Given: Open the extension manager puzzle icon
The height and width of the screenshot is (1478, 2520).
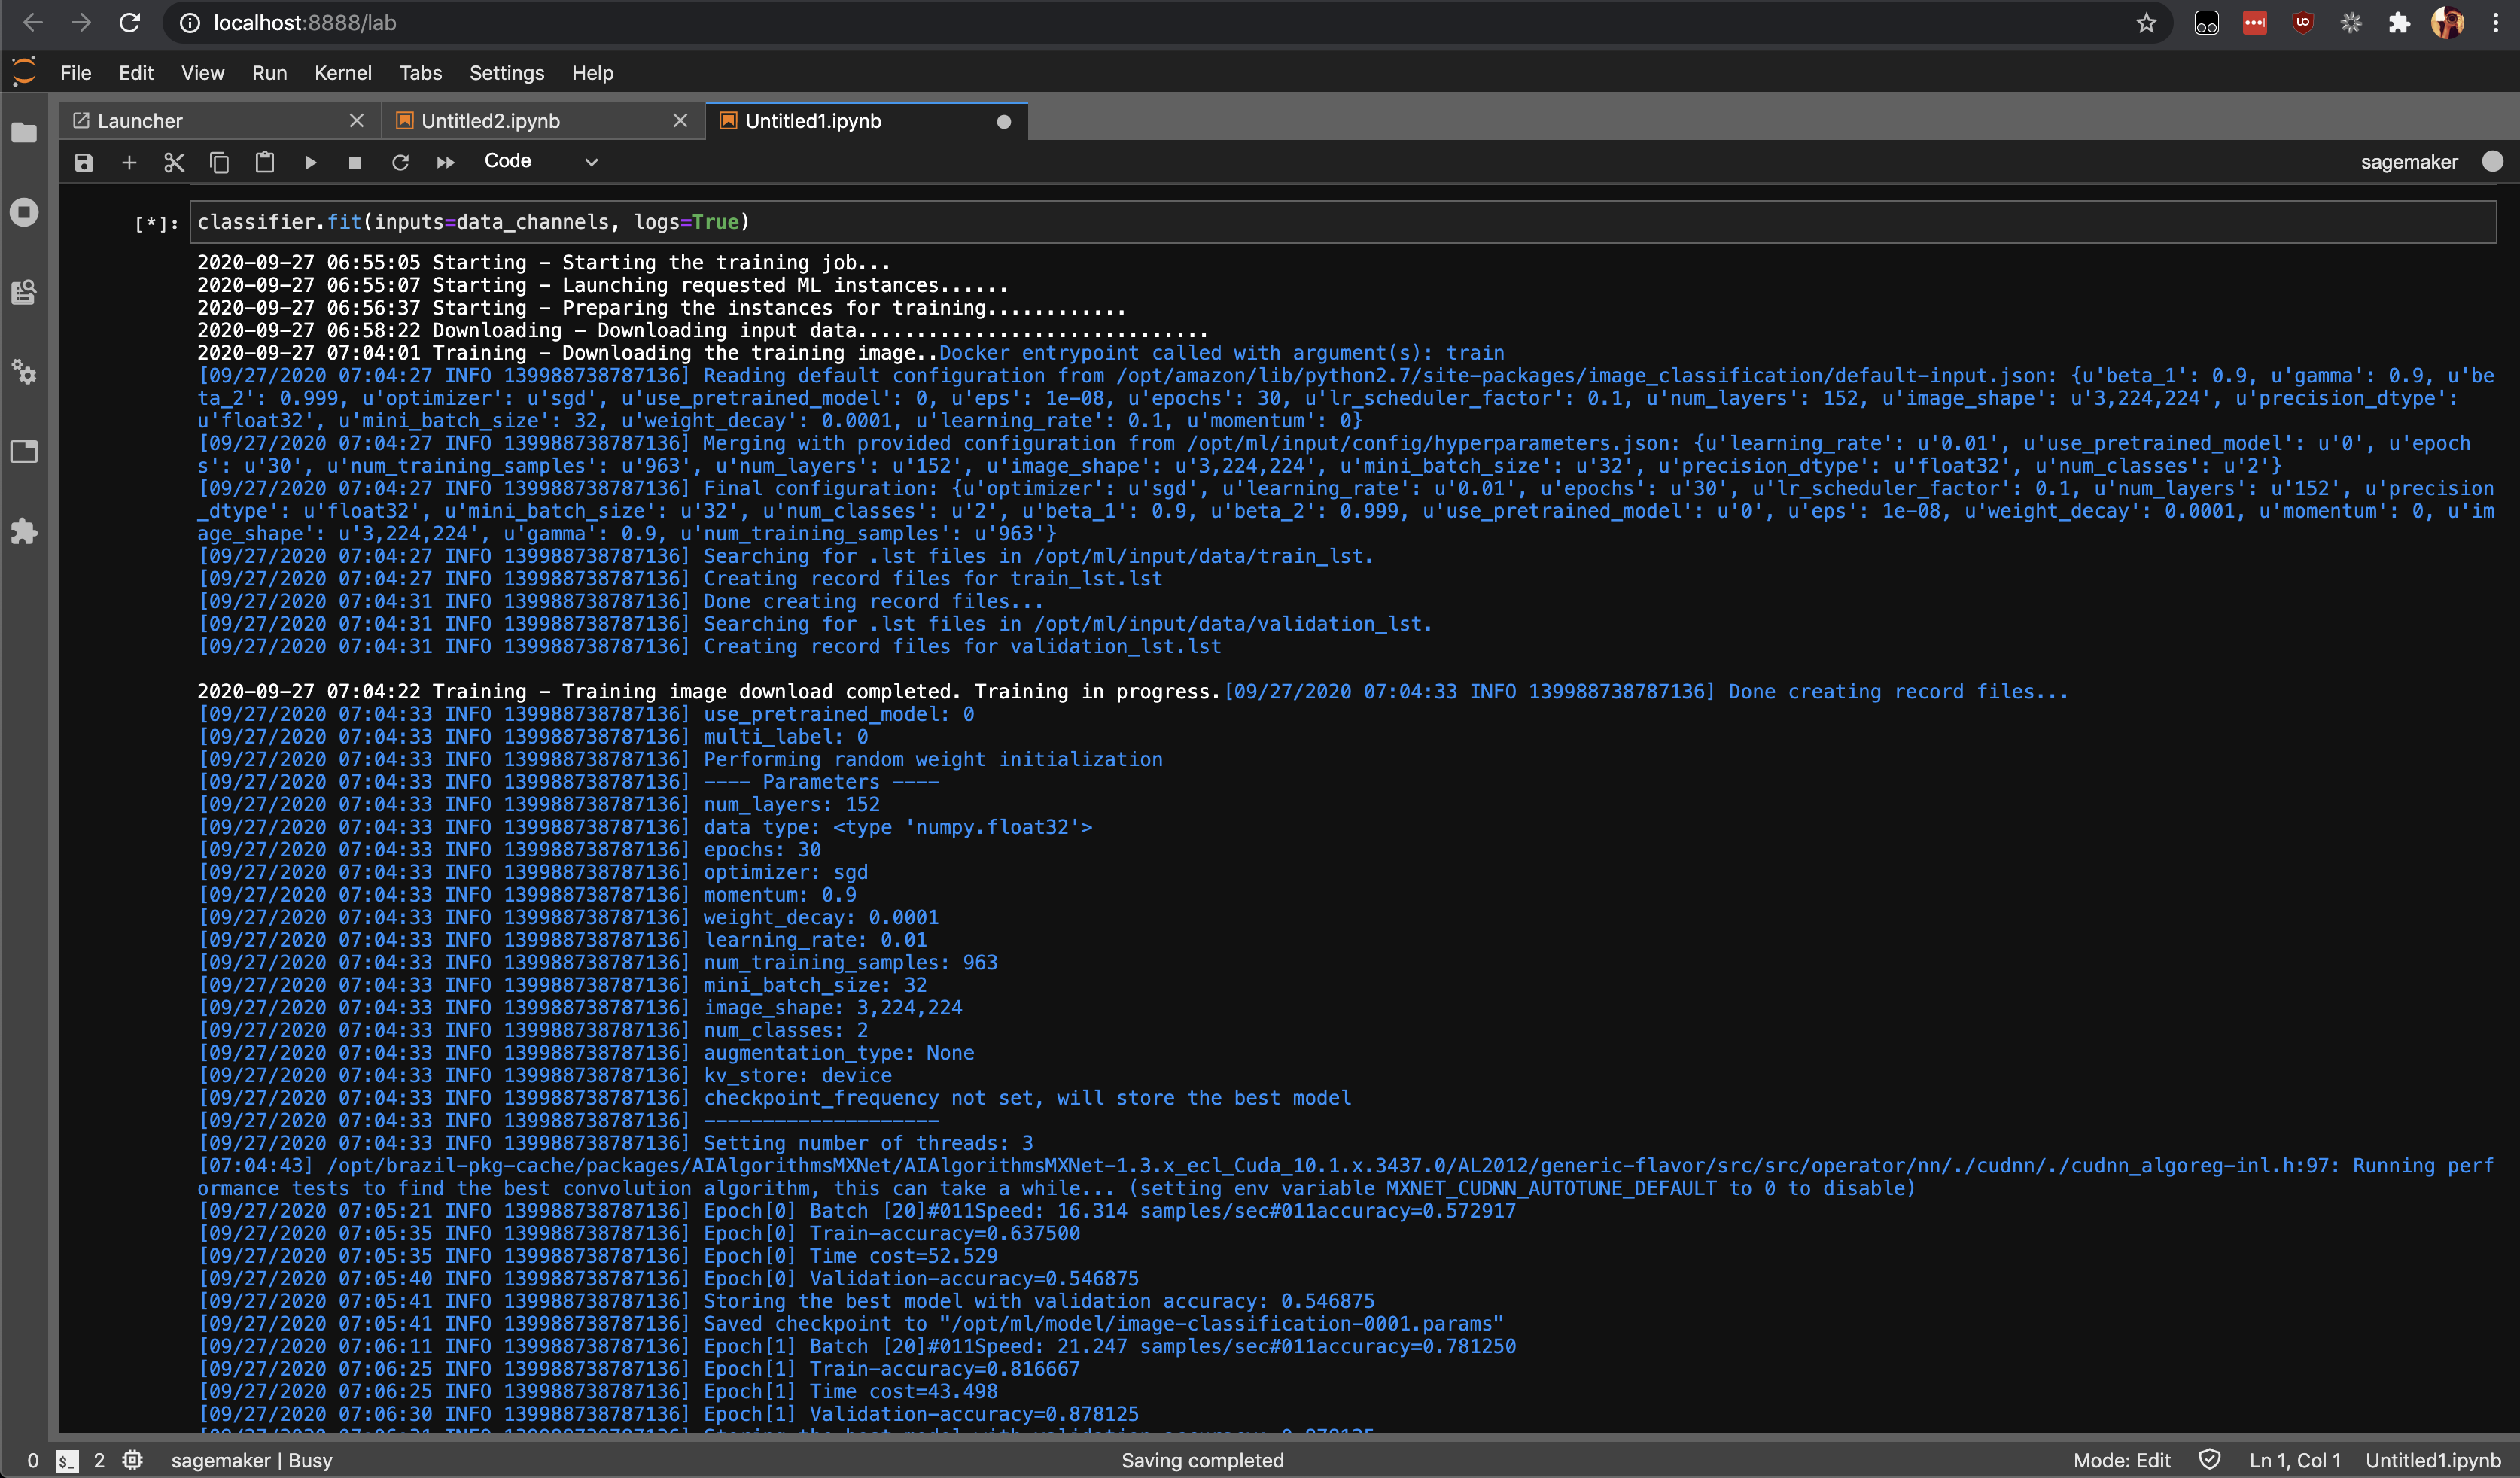Looking at the screenshot, I should pyautogui.click(x=24, y=531).
